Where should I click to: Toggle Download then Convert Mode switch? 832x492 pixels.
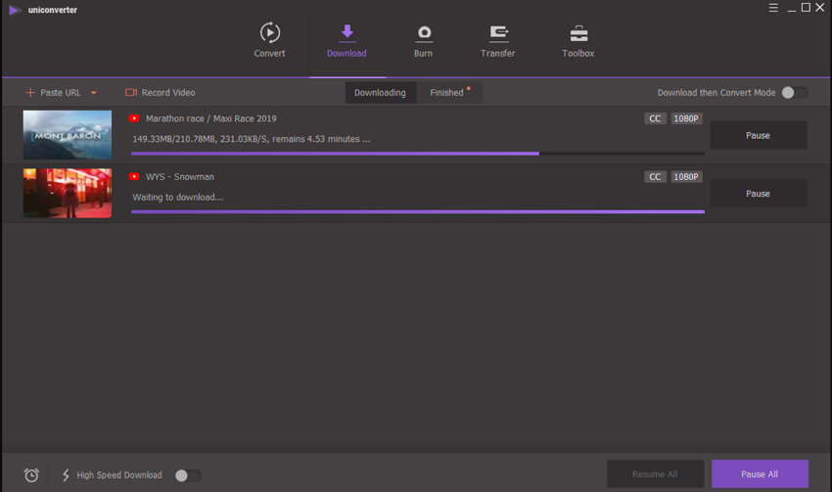pyautogui.click(x=795, y=92)
